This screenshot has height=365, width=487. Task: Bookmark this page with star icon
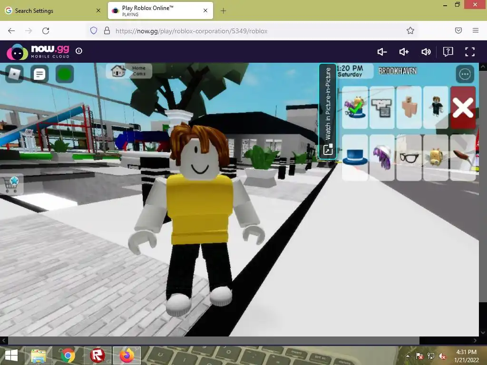(x=410, y=30)
